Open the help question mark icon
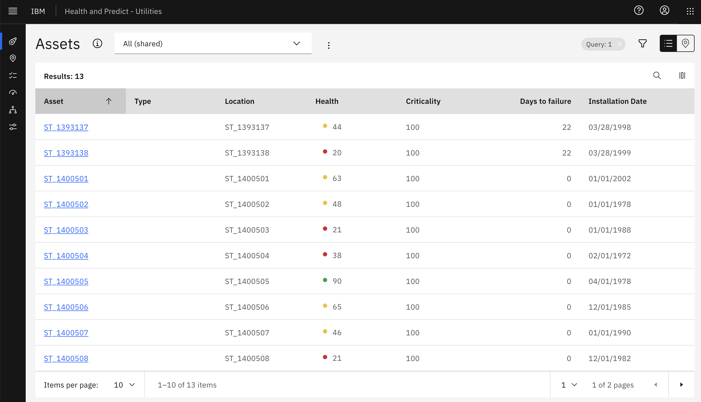 point(639,10)
